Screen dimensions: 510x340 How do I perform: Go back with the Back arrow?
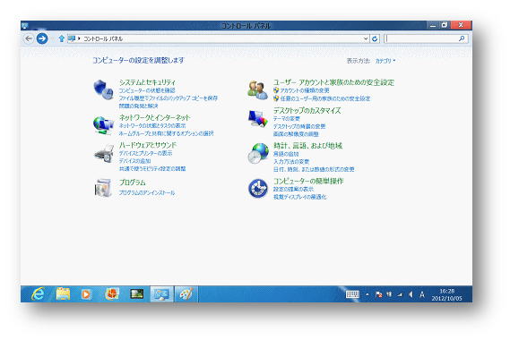click(x=29, y=38)
